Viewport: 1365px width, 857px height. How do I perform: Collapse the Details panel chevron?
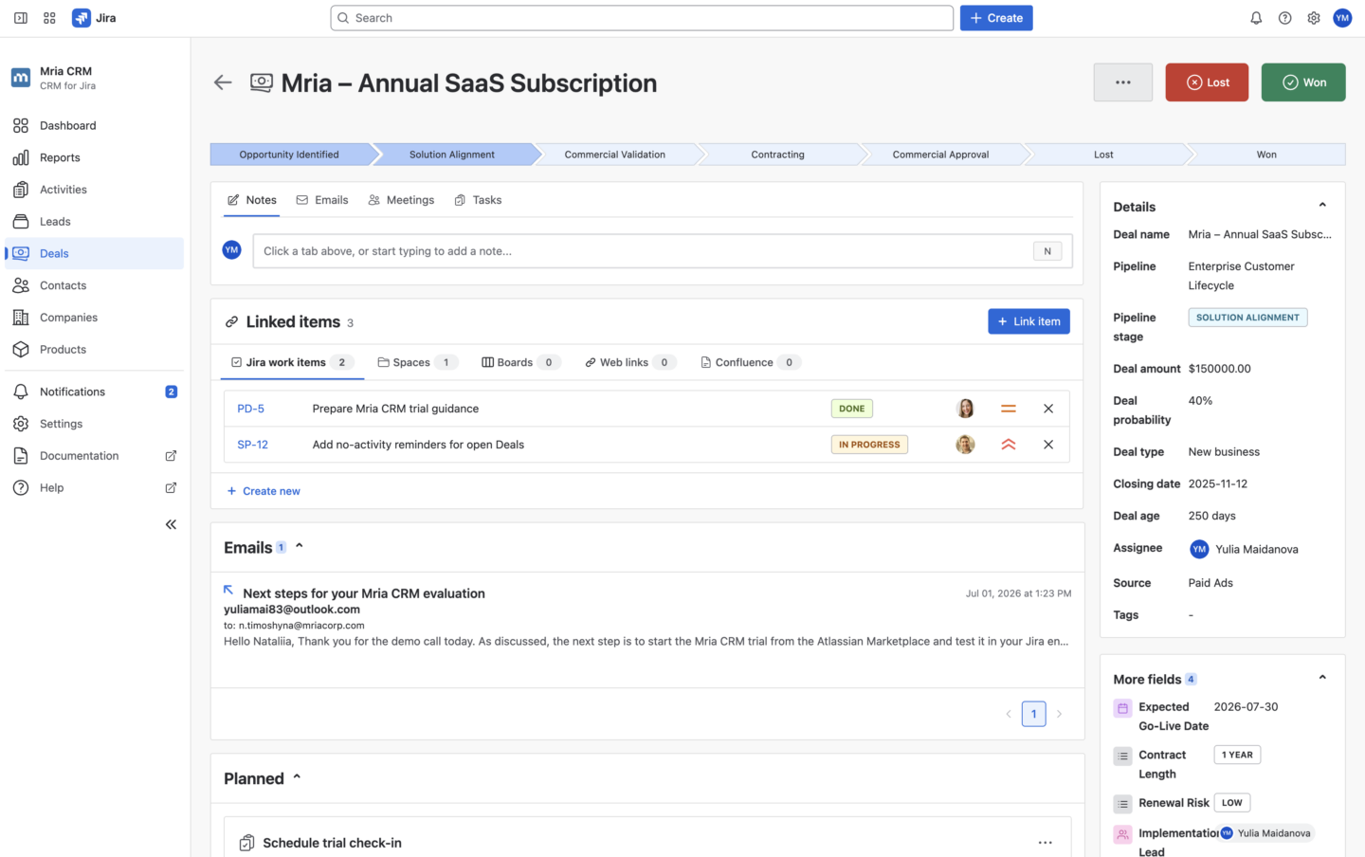click(1322, 206)
